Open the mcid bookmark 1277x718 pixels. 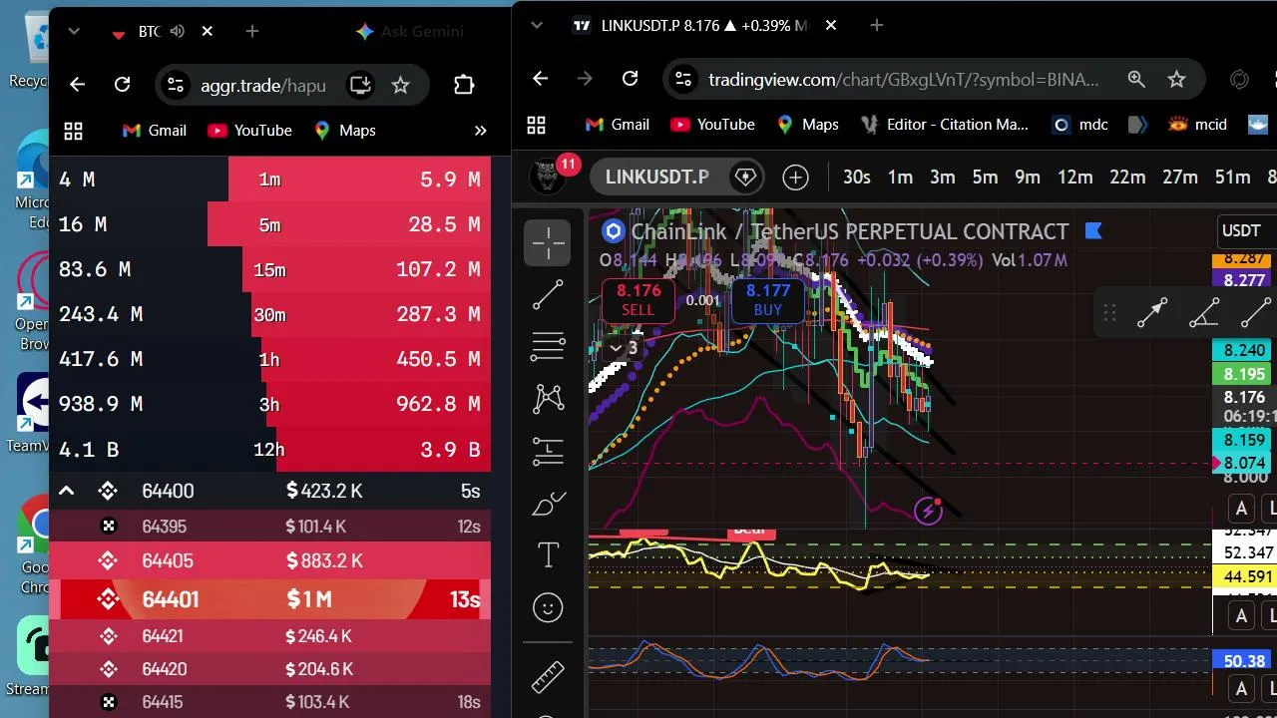click(1197, 125)
